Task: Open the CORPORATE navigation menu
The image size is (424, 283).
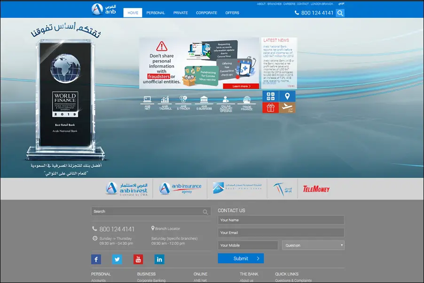Action: click(x=206, y=13)
